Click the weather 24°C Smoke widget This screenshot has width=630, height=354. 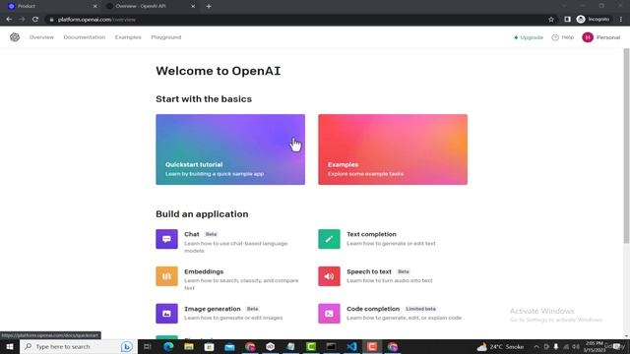point(500,347)
